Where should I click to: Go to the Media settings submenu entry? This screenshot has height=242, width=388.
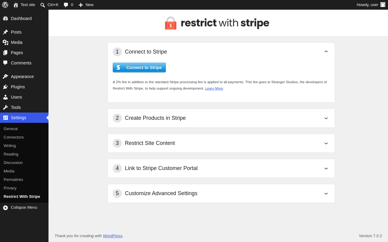pyautogui.click(x=9, y=171)
